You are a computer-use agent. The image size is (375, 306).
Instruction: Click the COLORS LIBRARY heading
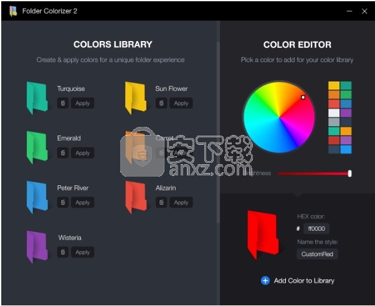pos(113,44)
